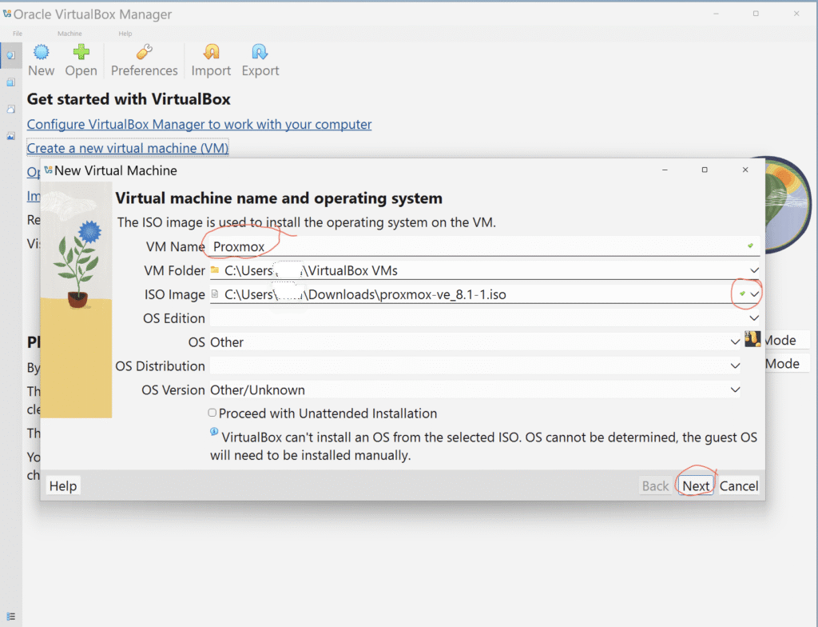Click the OS type icon beside OS dropdown

752,339
